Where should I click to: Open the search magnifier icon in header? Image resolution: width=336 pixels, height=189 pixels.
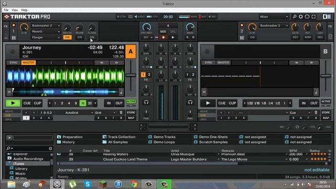(x=295, y=17)
